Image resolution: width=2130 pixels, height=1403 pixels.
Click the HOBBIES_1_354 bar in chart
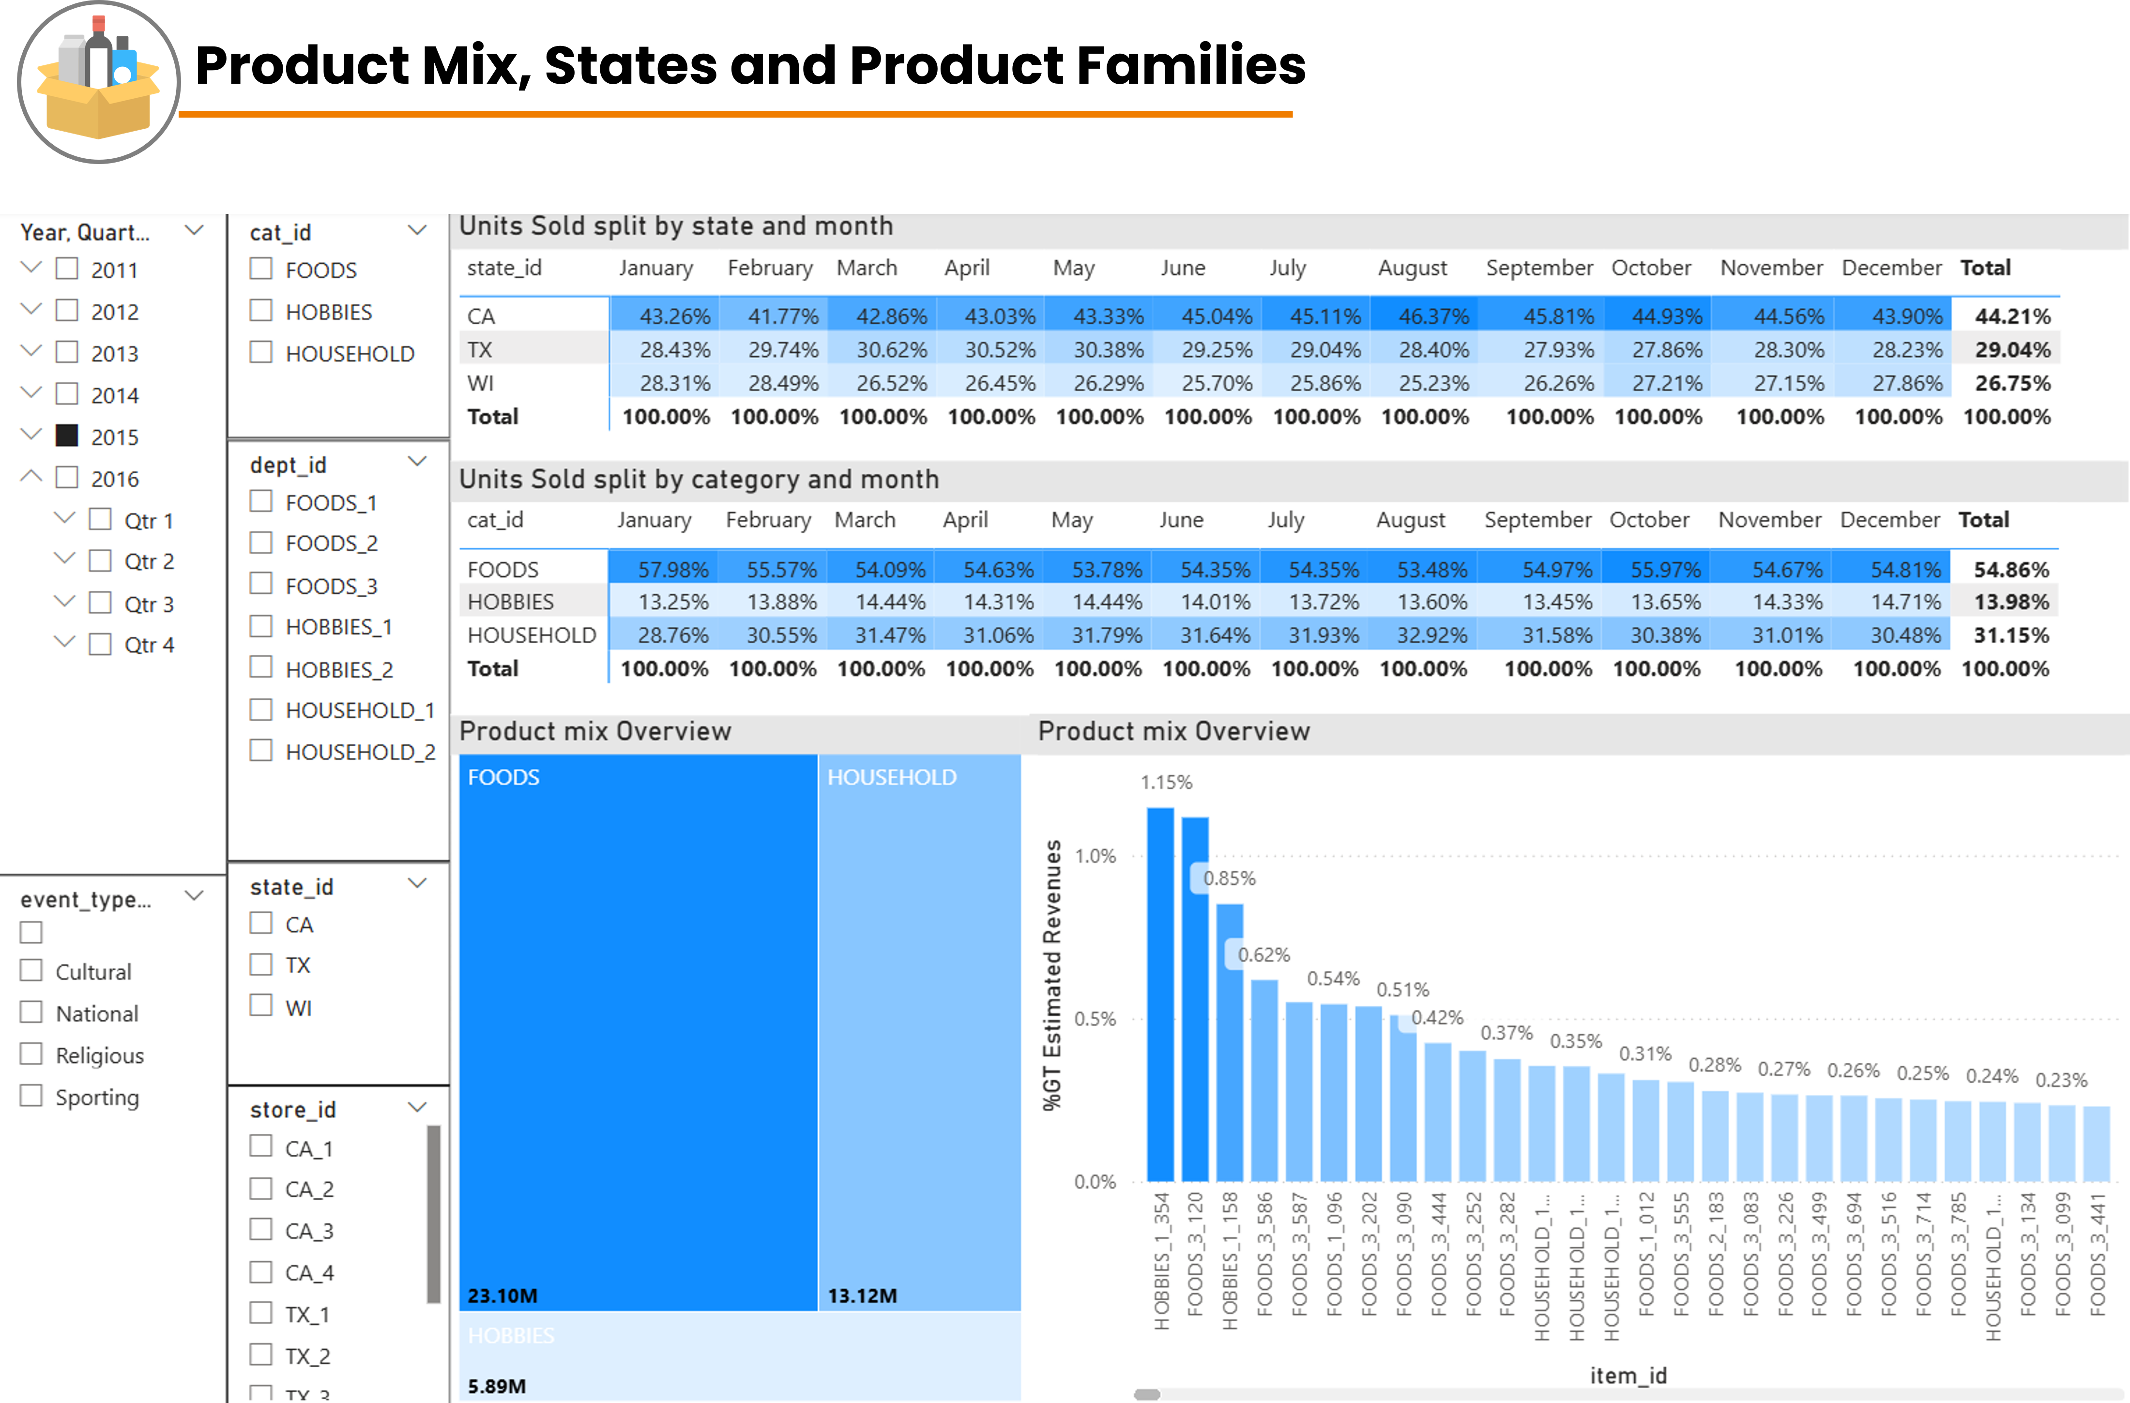(x=1160, y=993)
